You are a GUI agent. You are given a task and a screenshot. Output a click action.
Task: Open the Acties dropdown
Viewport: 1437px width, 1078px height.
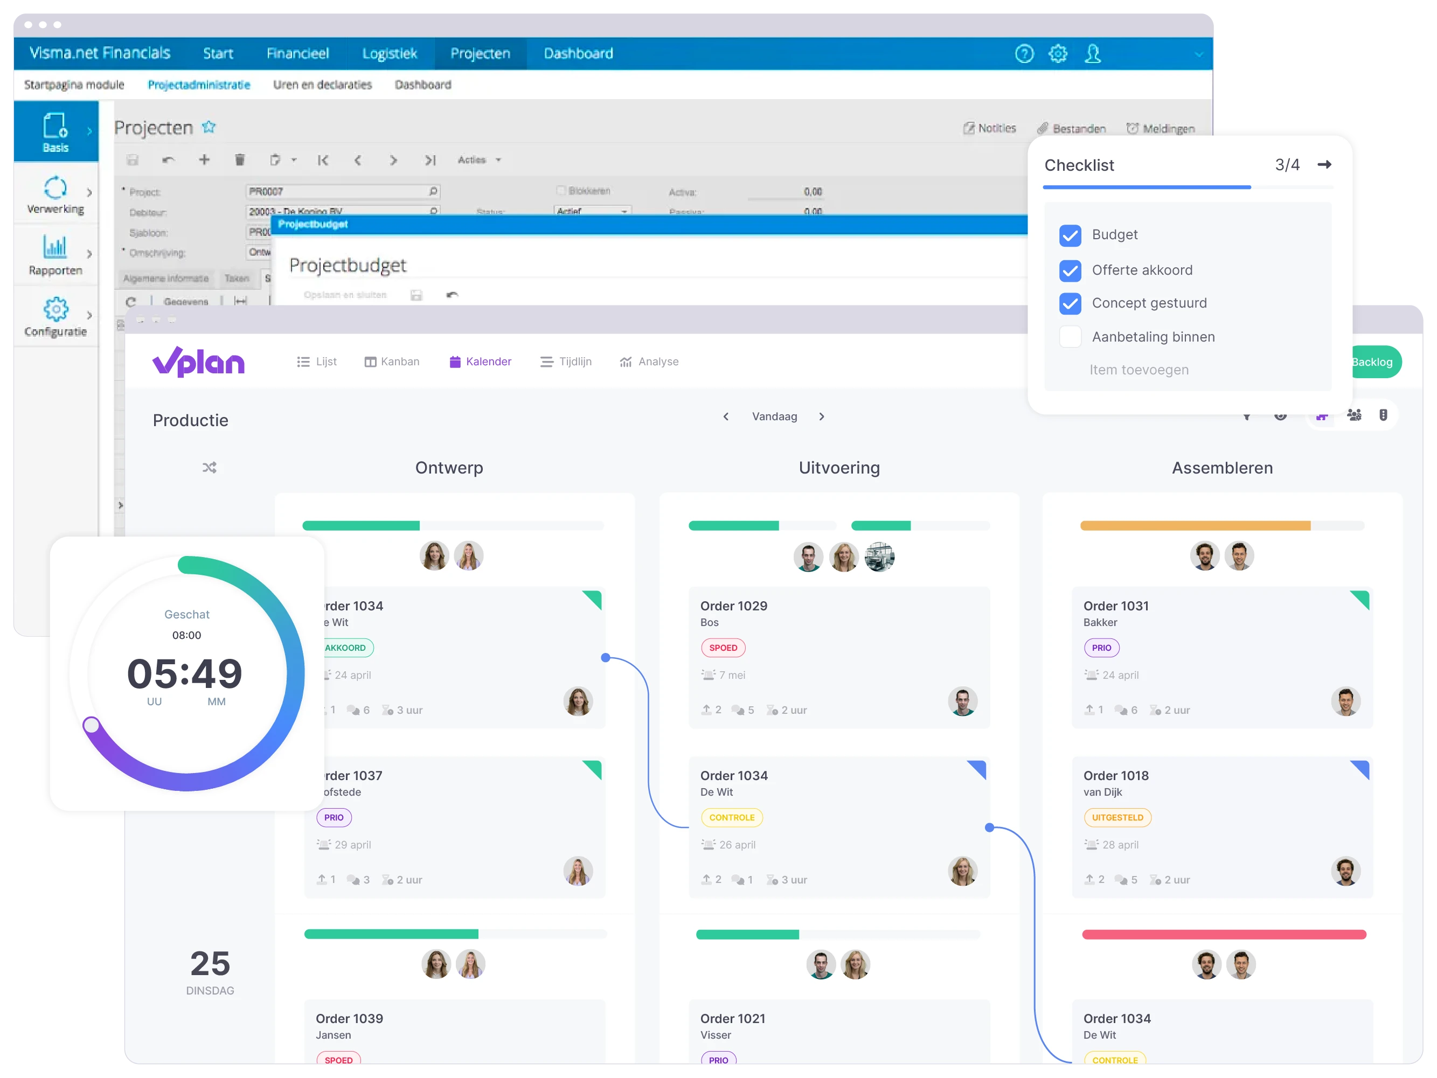coord(480,160)
